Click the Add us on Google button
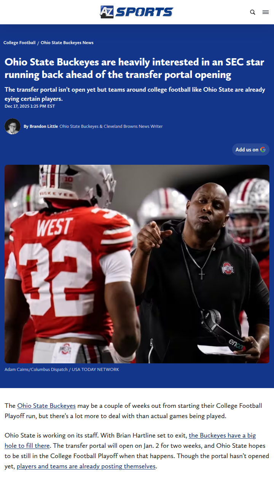This screenshot has height=487, width=274. point(251,150)
